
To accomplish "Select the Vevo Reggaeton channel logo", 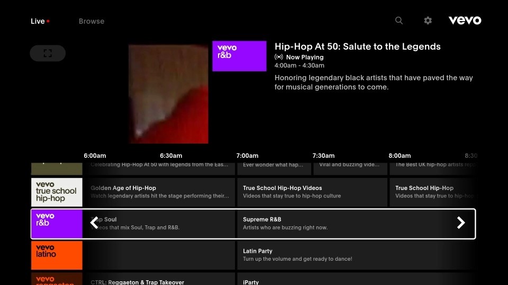I will [57, 279].
